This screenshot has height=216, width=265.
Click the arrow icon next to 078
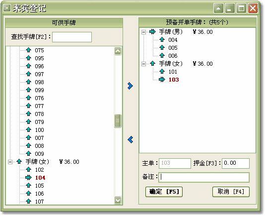(x=29, y=114)
